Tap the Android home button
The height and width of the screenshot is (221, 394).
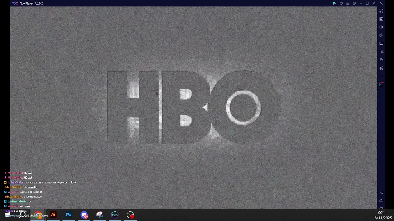tap(381, 201)
